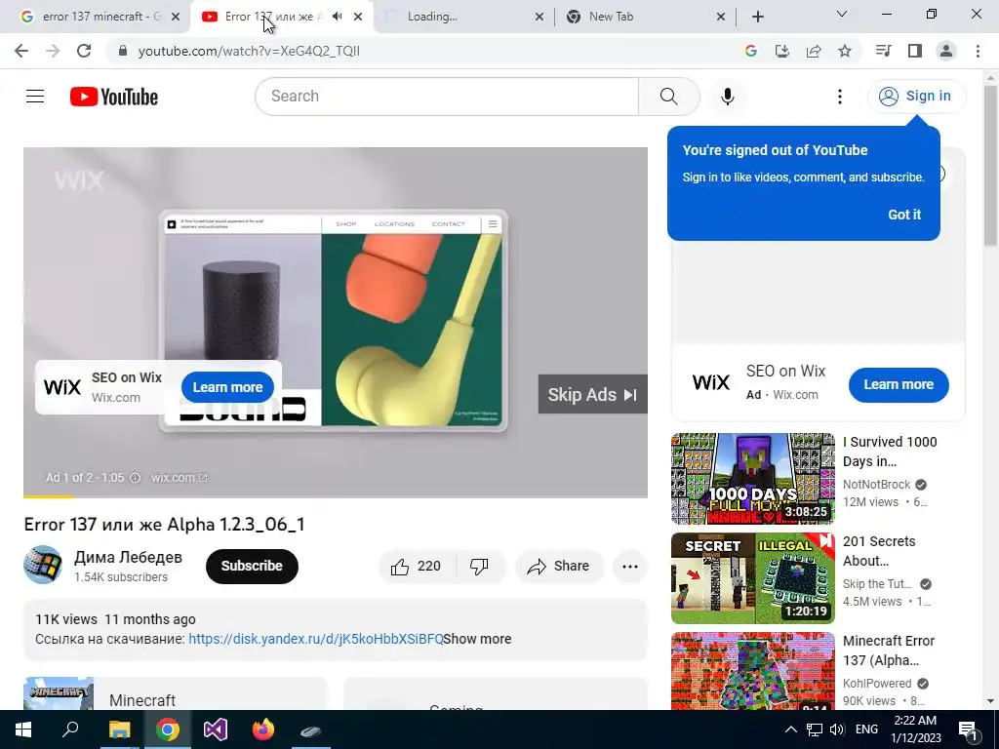Viewport: 999px width, 749px height.
Task: Open the Windows Start menu
Action: 23,729
